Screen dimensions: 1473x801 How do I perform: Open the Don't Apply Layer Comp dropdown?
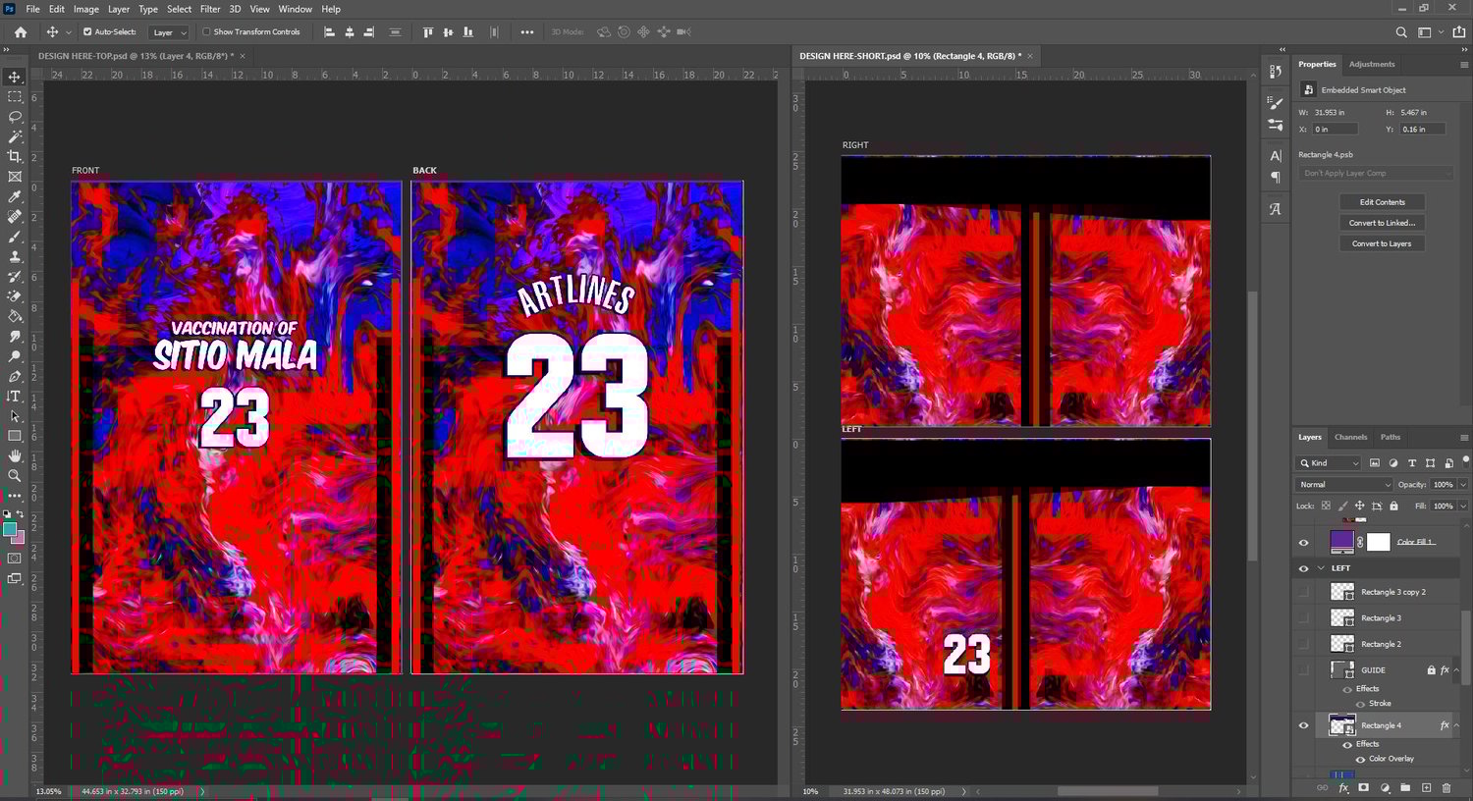point(1376,173)
